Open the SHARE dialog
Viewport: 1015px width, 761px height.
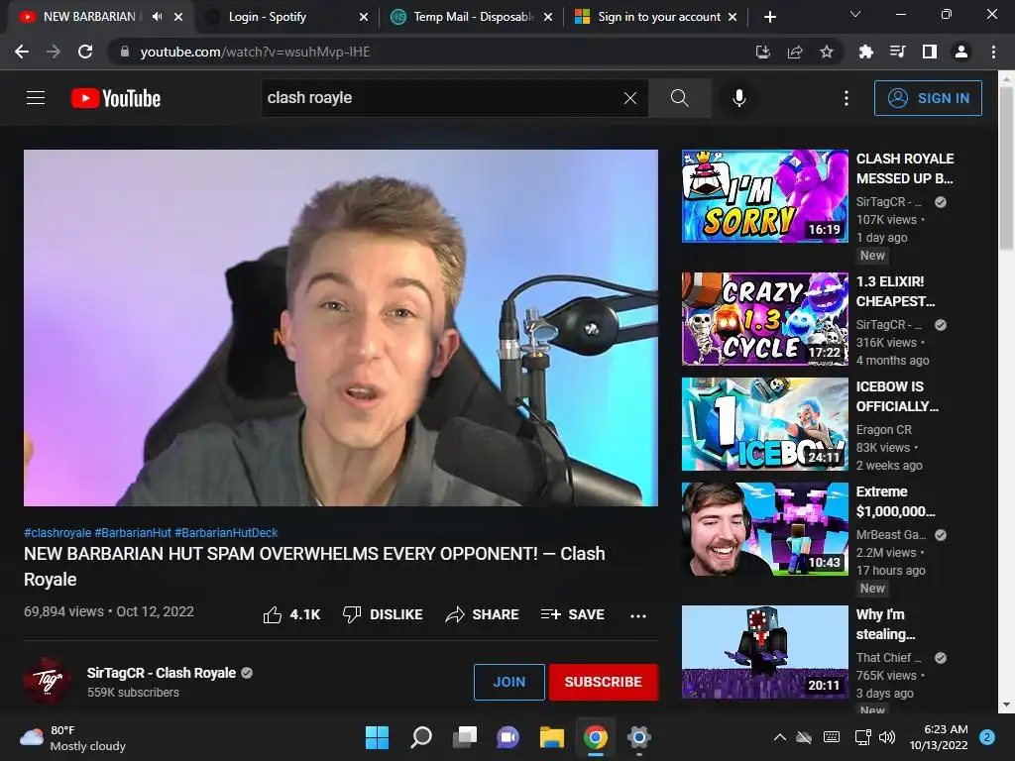coord(483,614)
